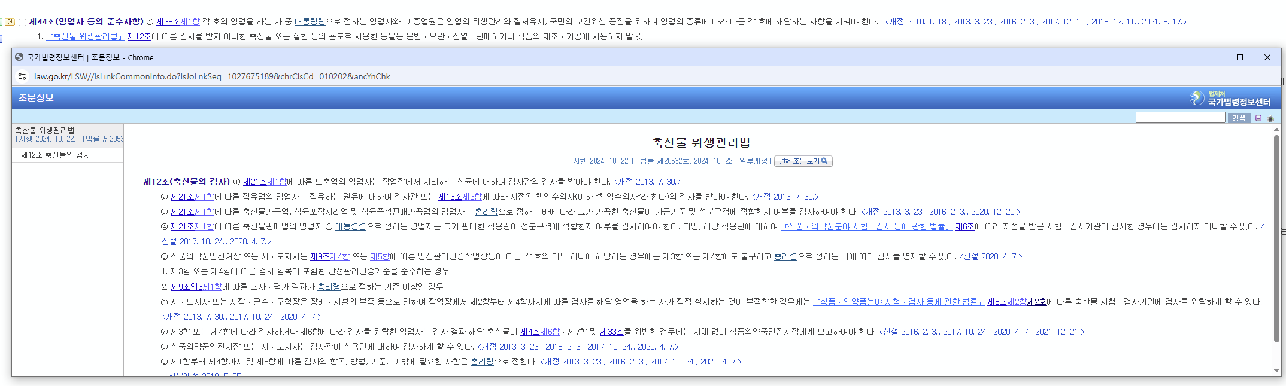Click the scroll-down arrow of the popup scrollbar
Viewport: 1286px width, 386px height.
coord(1276,371)
